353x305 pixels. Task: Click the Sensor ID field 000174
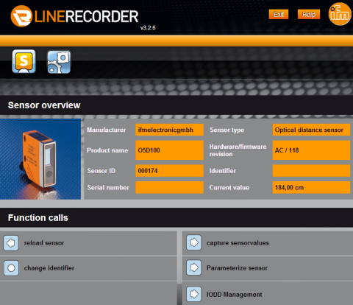pyautogui.click(x=169, y=171)
